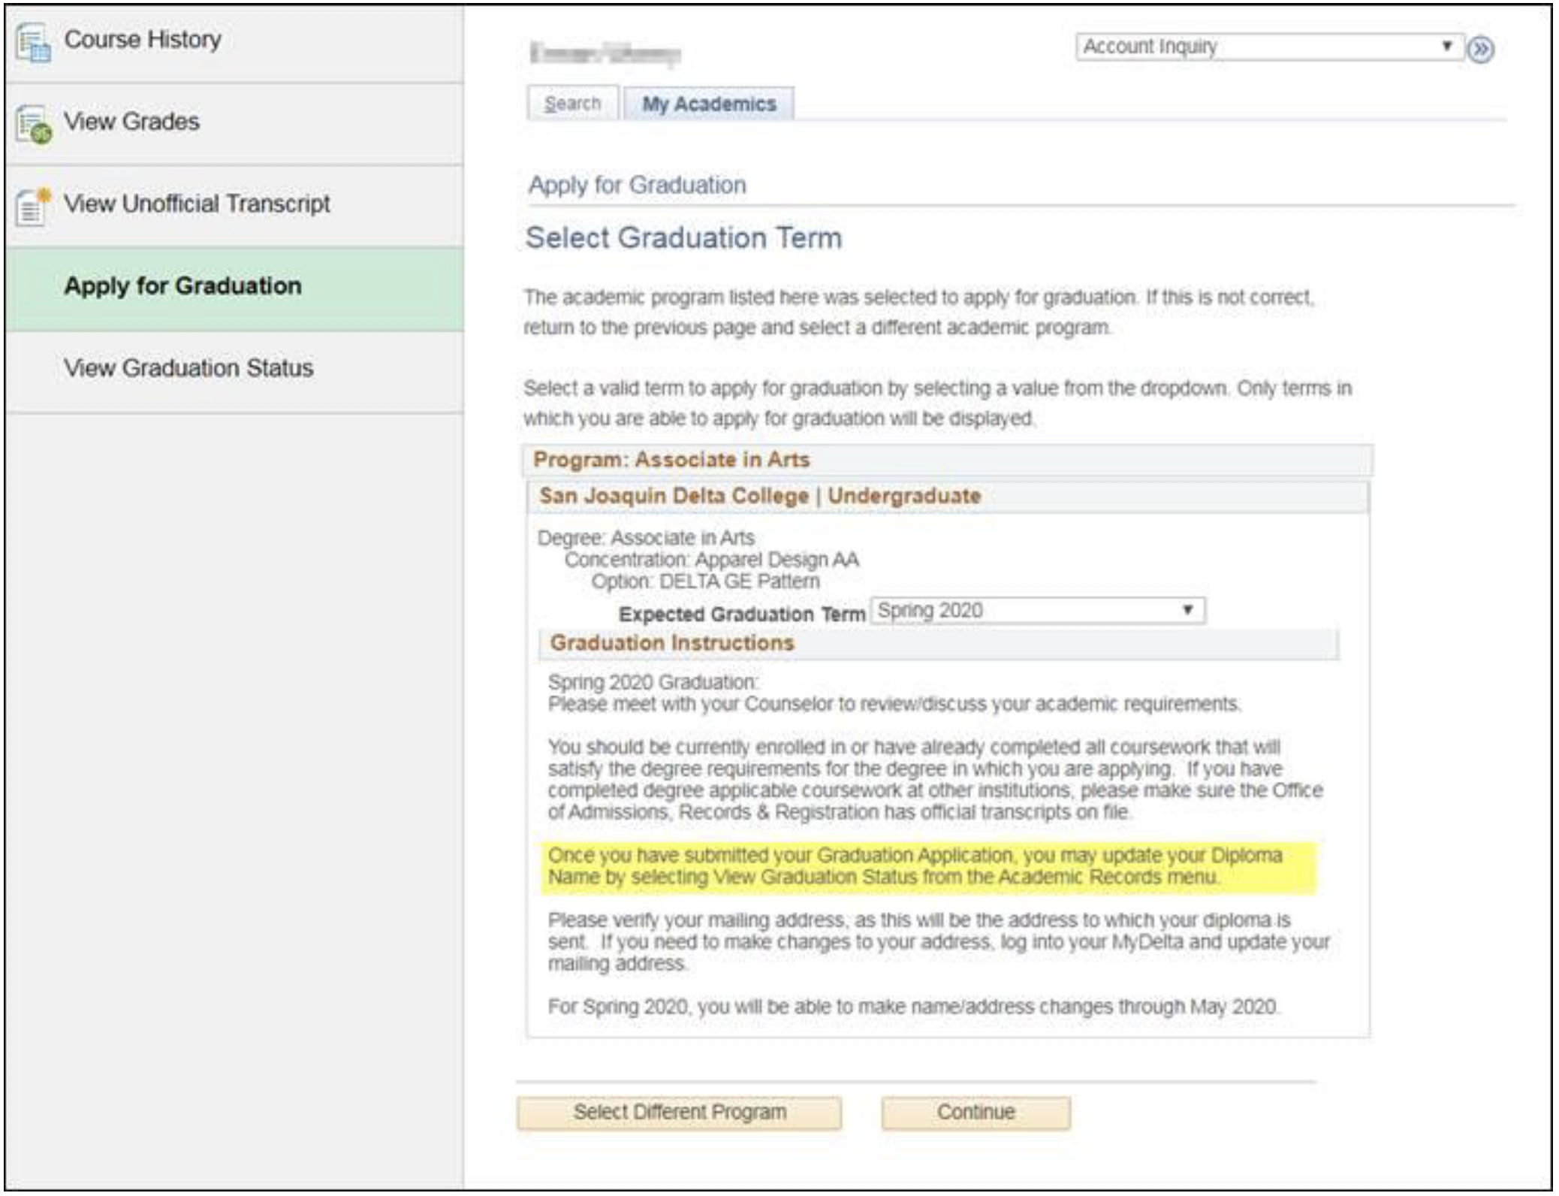This screenshot has height=1196, width=1559.
Task: Click the View Grades sidebar icon
Action: [x=33, y=124]
